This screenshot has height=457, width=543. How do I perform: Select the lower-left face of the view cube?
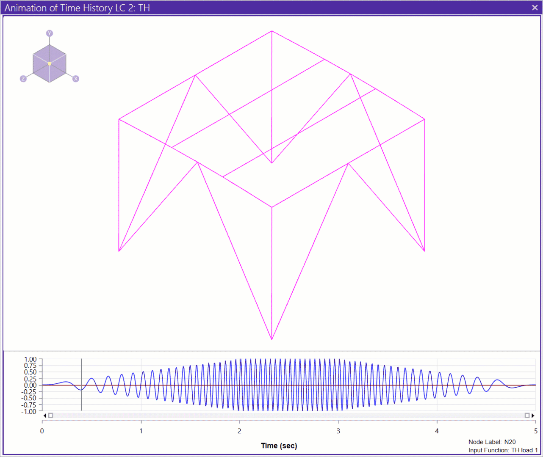[x=41, y=69]
